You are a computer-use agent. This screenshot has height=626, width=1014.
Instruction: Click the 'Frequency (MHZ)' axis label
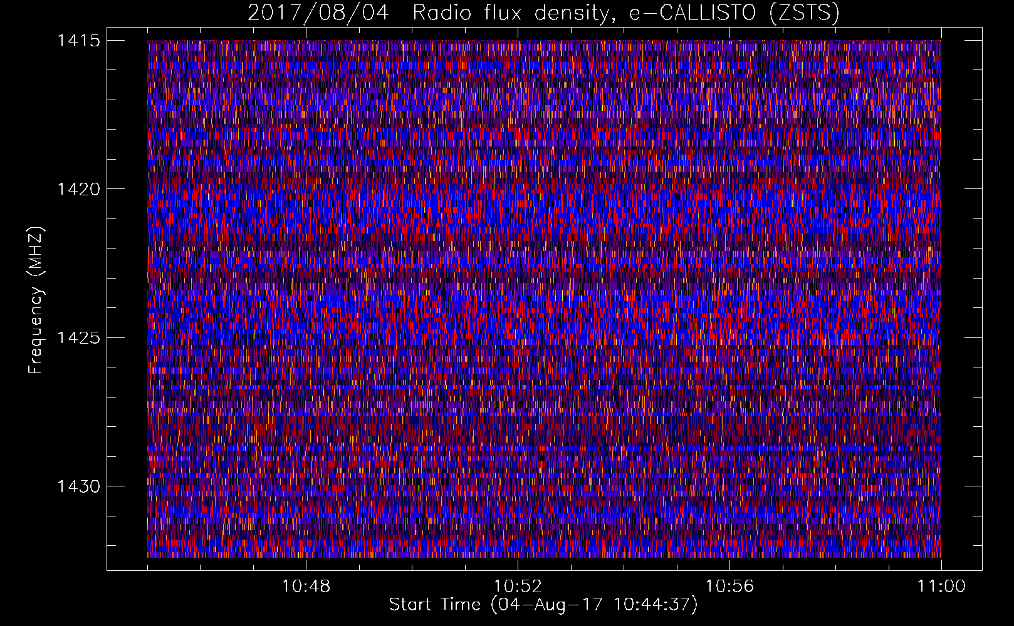(36, 300)
